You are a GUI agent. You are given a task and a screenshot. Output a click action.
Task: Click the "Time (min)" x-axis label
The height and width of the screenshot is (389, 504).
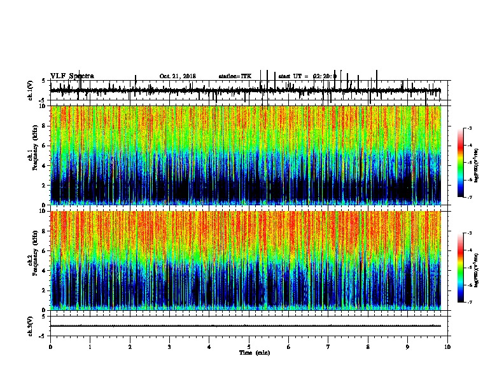coord(255,353)
